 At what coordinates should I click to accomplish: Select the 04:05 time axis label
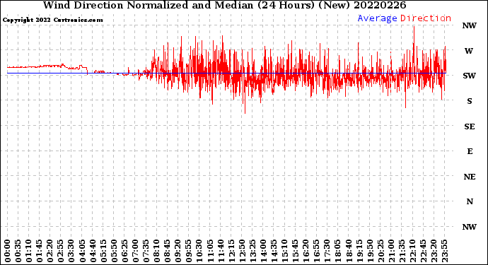coord(82,251)
